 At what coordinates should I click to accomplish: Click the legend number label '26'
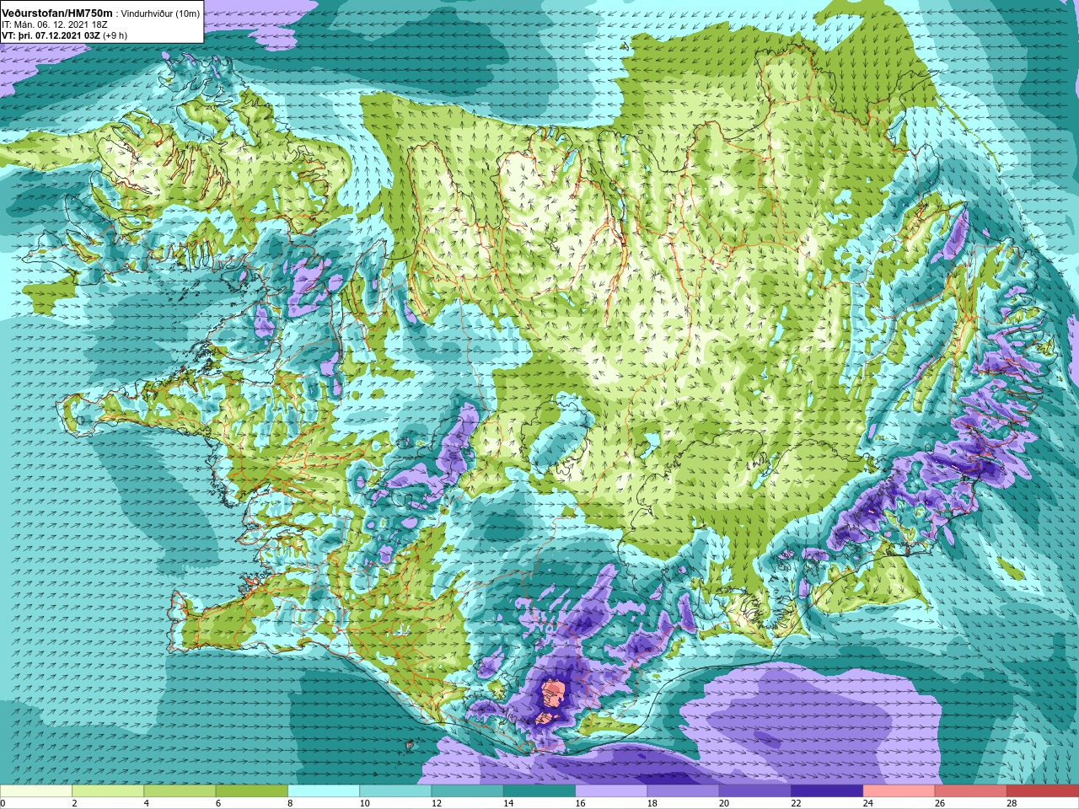[939, 804]
